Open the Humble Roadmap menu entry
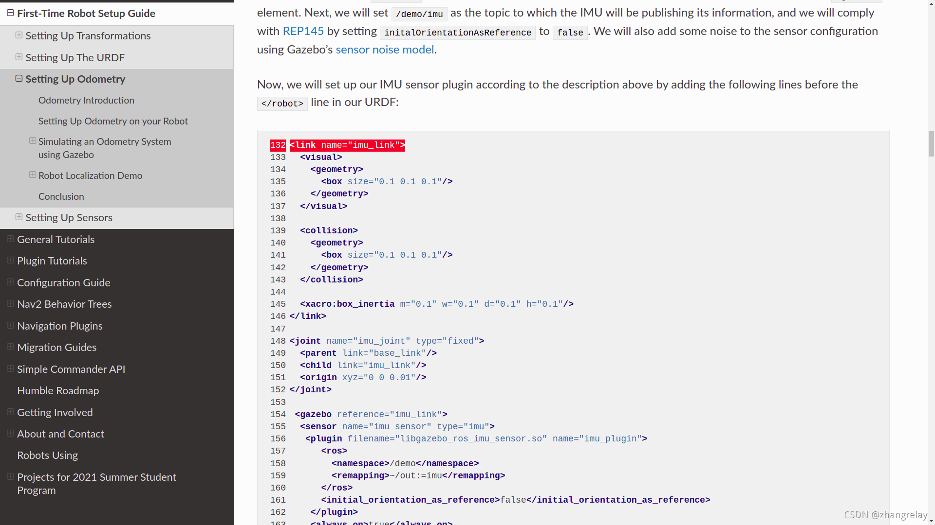Screen dimensions: 935x525 58,390
